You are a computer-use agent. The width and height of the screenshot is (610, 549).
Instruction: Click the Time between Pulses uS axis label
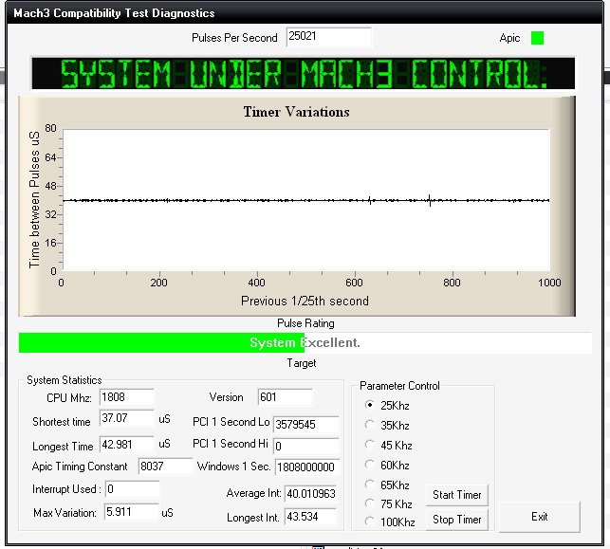pyautogui.click(x=34, y=200)
